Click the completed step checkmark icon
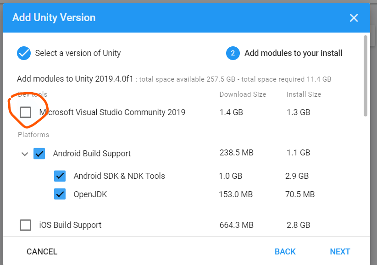 tap(24, 53)
